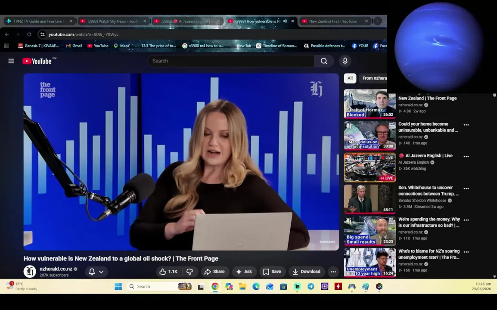The height and width of the screenshot is (310, 497).
Task: Open the Maps bookmark
Action: tap(122, 46)
